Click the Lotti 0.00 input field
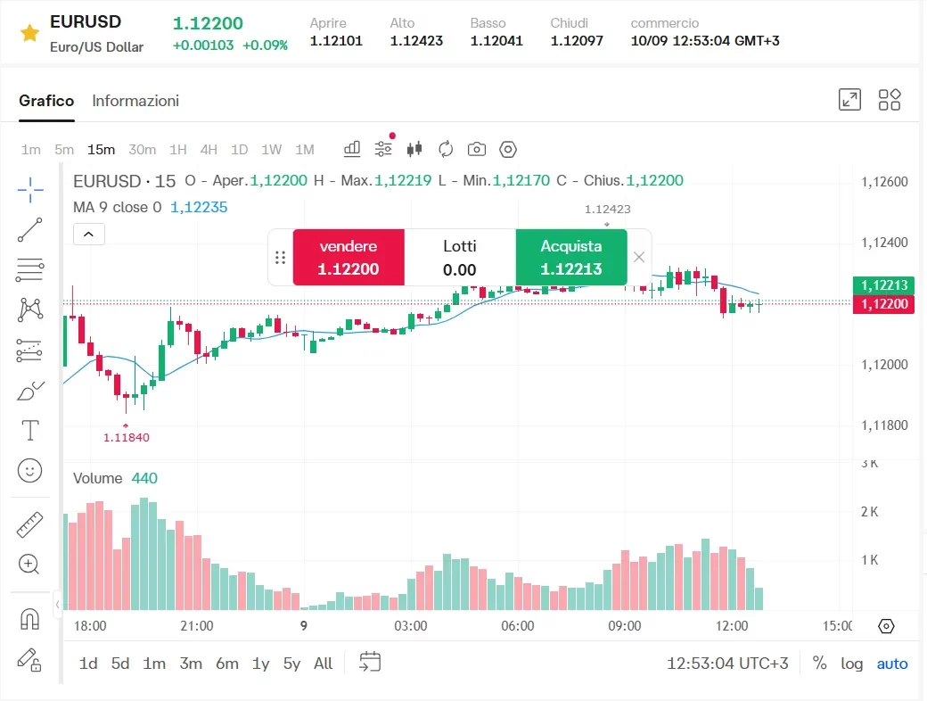Viewport: 927px width, 701px height. (460, 258)
